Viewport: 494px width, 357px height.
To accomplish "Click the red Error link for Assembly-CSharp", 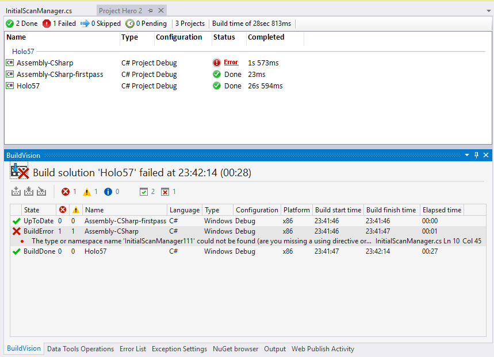I will 231,63.
